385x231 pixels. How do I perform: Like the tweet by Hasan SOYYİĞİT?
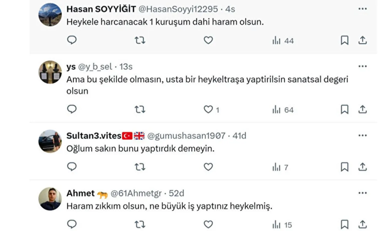[208, 40]
